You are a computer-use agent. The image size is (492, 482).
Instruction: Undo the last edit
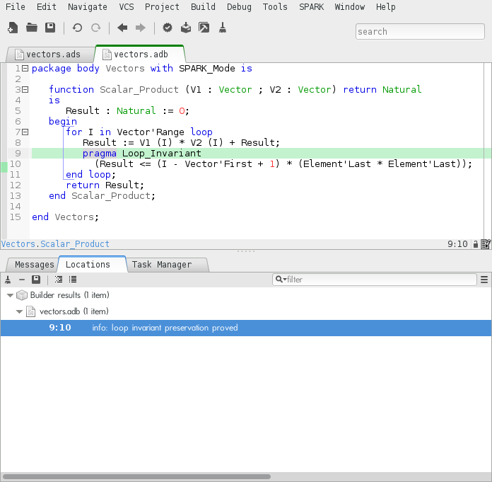pyautogui.click(x=77, y=28)
